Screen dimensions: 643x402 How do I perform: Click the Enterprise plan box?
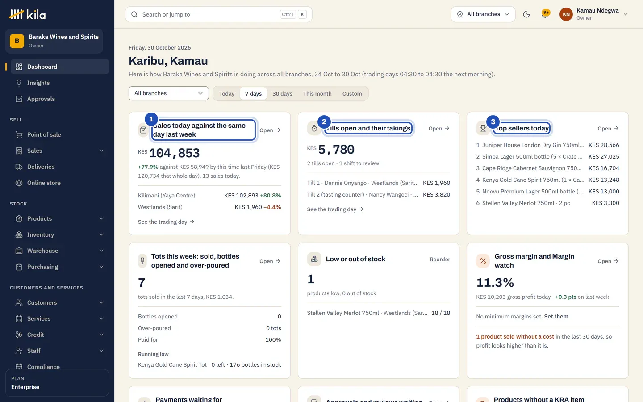coord(57,383)
